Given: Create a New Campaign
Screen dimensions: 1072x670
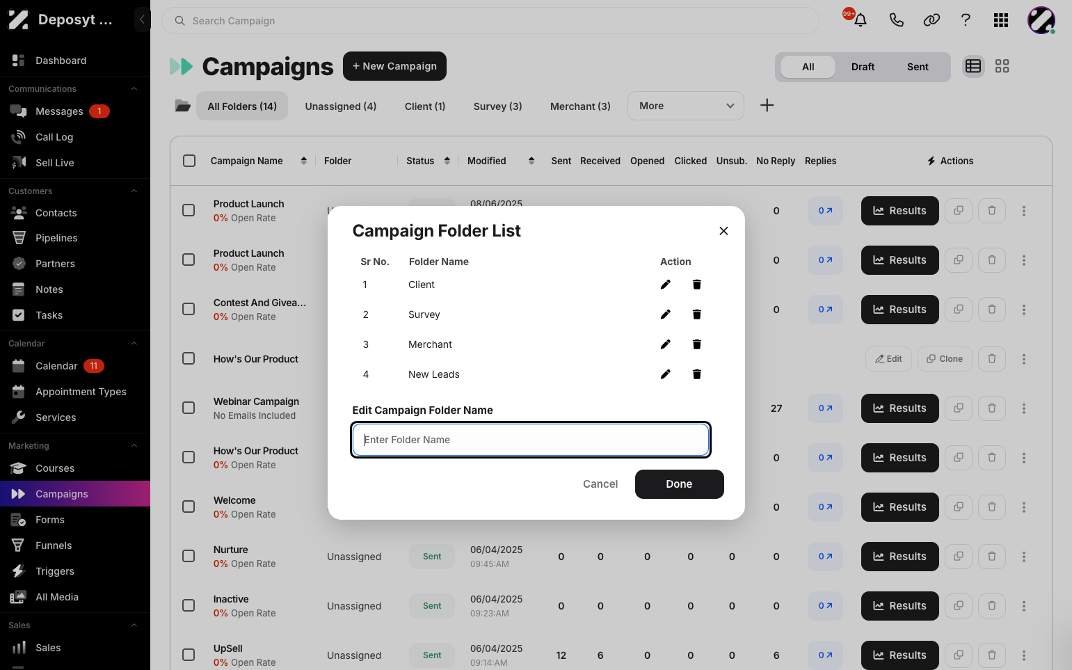Looking at the screenshot, I should [x=394, y=66].
